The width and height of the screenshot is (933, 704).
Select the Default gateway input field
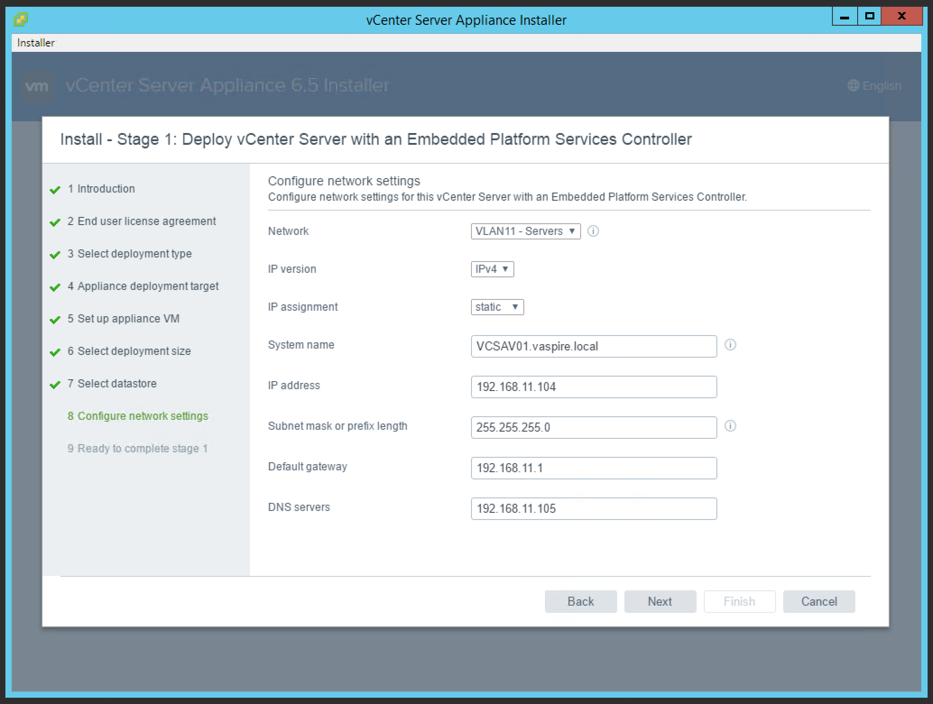pyautogui.click(x=593, y=468)
